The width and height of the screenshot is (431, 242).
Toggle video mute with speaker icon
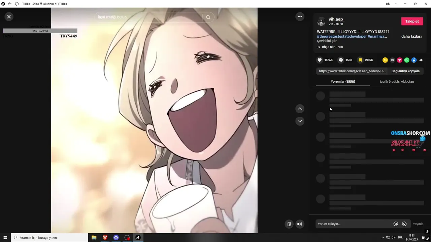(x=300, y=224)
